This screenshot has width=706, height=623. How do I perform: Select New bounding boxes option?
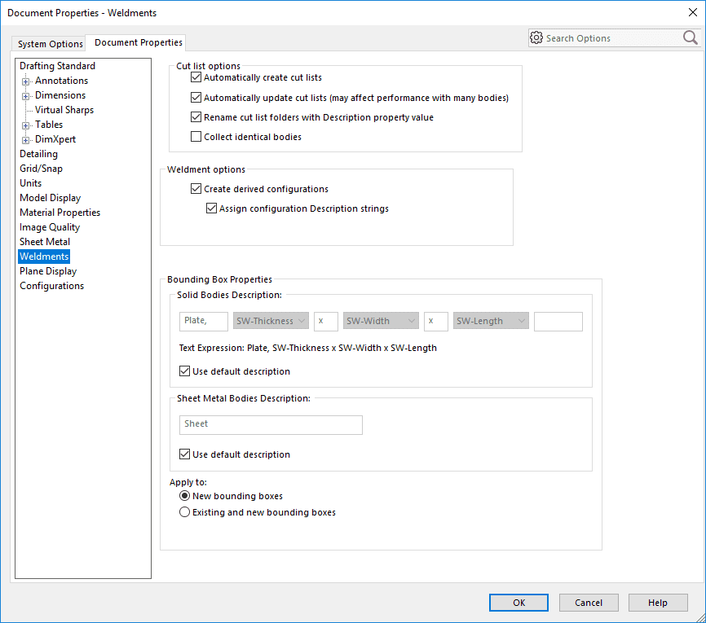[184, 496]
